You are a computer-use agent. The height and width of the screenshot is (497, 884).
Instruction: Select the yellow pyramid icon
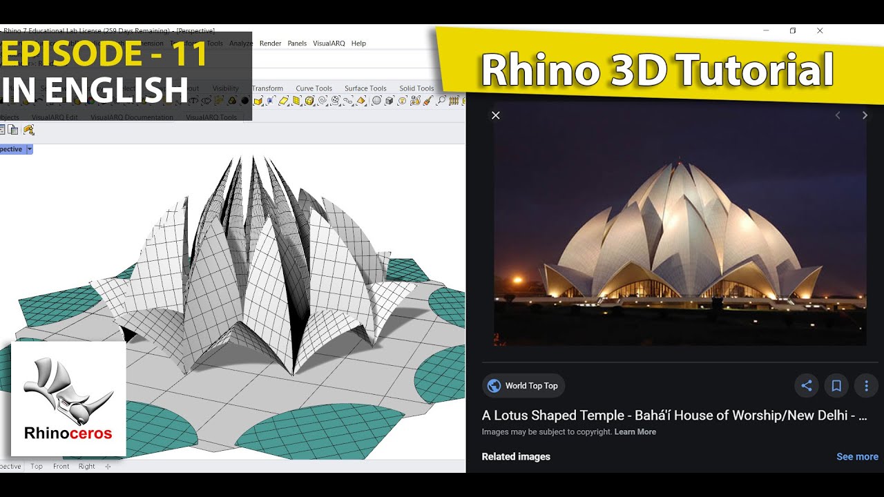coord(361,101)
